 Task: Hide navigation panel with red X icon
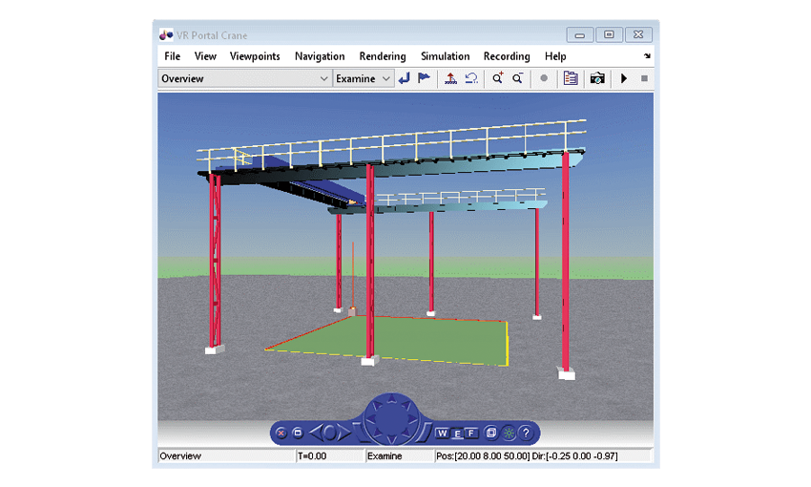pos(281,433)
